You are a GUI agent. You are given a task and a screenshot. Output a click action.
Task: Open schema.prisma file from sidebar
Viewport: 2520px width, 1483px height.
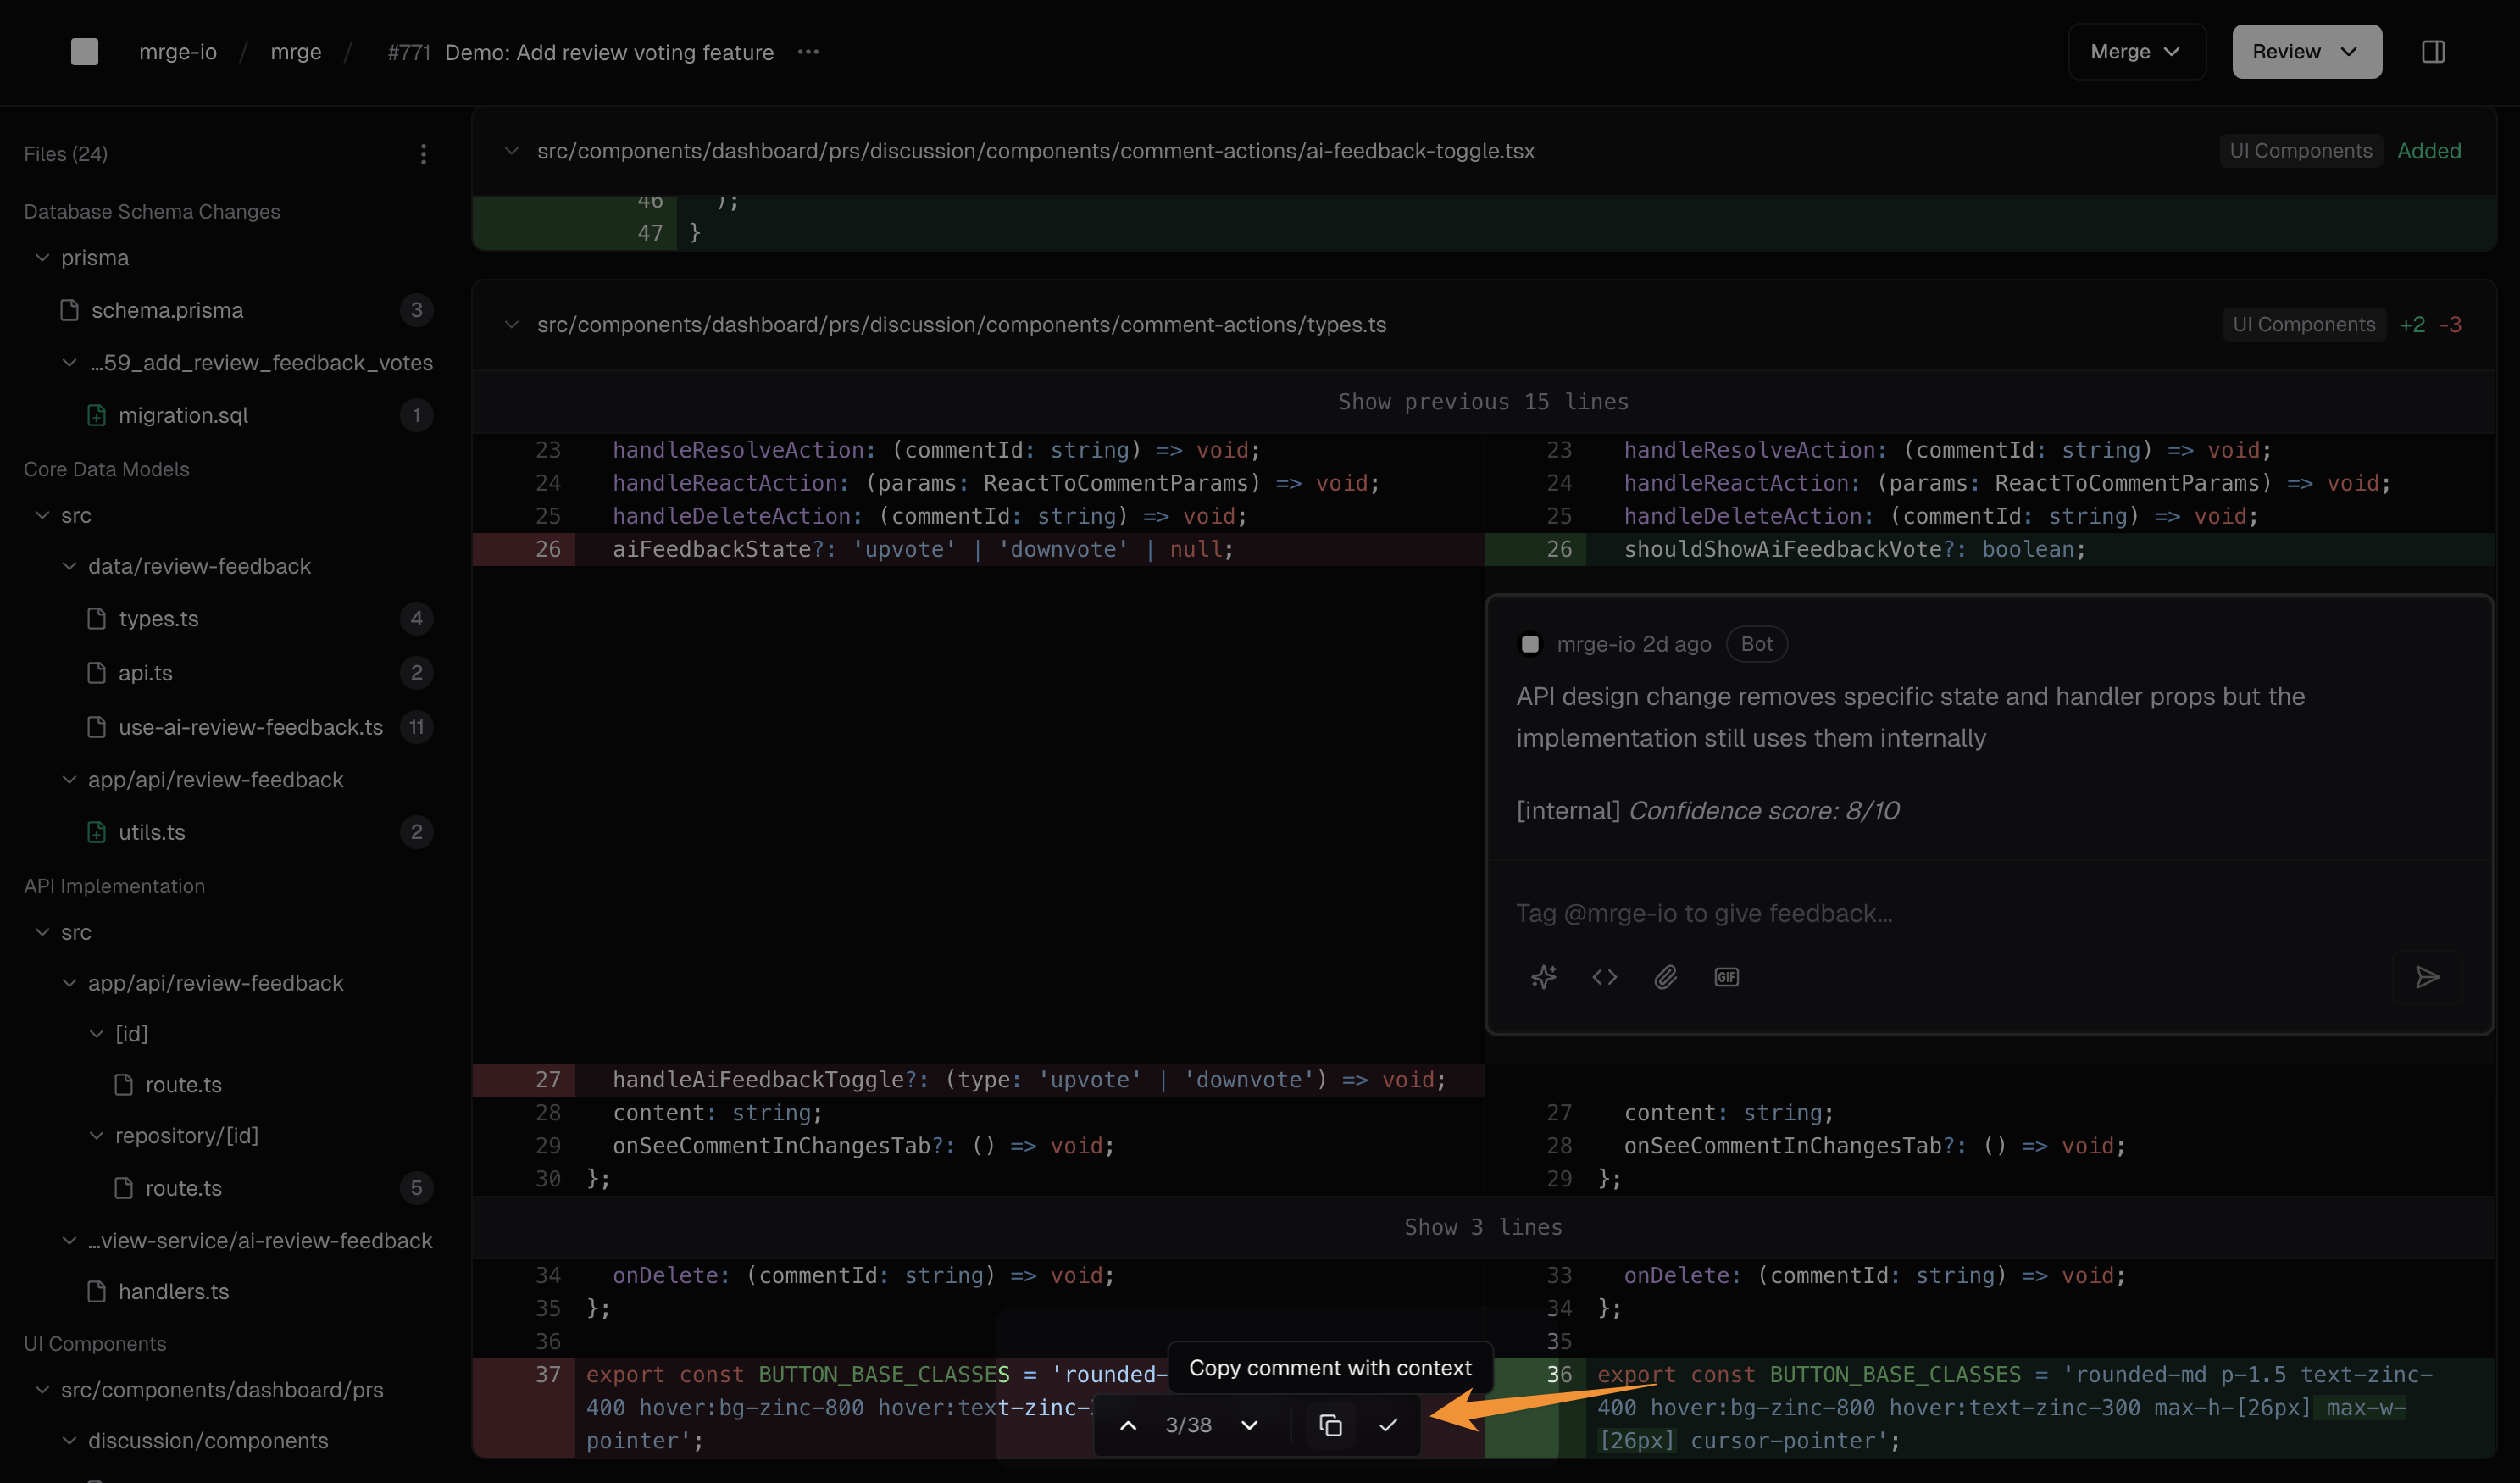pos(167,310)
